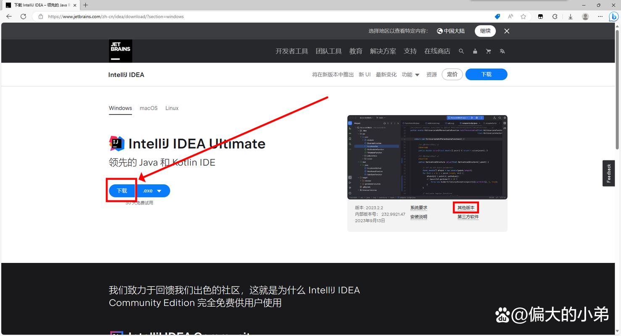Open the 教育 menu item
Screen dimensions: 621x336
[355, 51]
